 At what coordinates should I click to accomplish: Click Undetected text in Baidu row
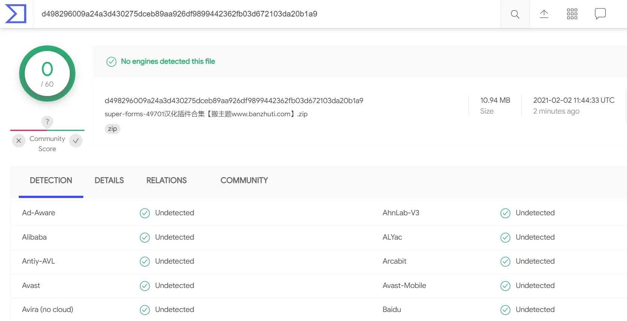pos(535,310)
